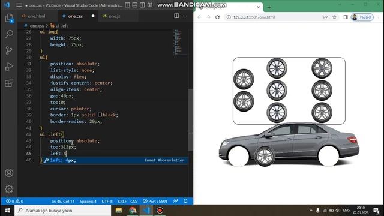Switch to the one.css tab
Screen dimensions: 384x216
point(75,16)
